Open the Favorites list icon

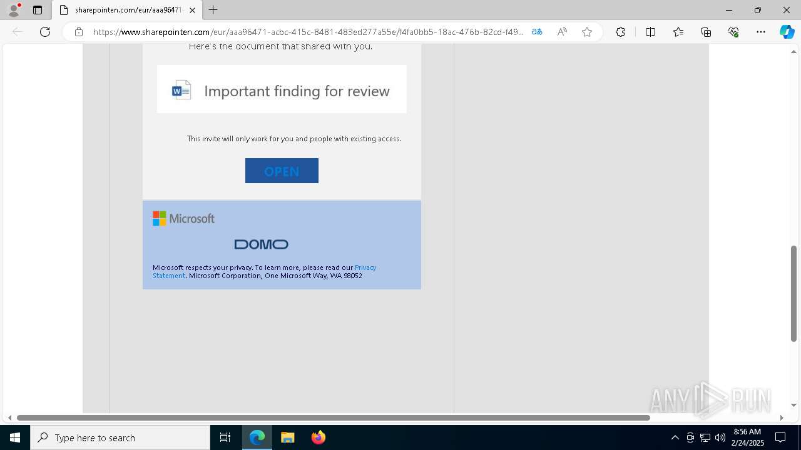point(678,32)
